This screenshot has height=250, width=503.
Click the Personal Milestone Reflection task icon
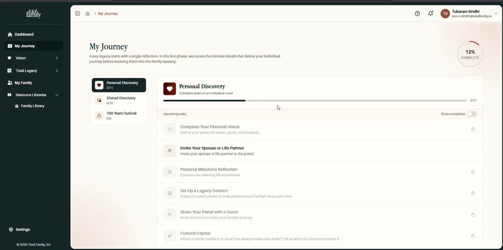[170, 172]
